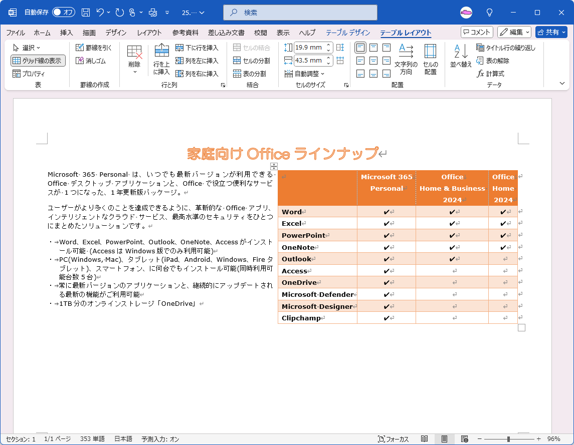This screenshot has width=574, height=445.
Task: Click the Undo arrow icon
Action: [x=100, y=13]
